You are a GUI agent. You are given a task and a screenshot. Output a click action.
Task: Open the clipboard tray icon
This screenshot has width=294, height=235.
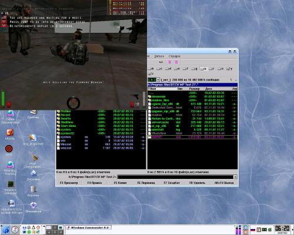pos(259,229)
